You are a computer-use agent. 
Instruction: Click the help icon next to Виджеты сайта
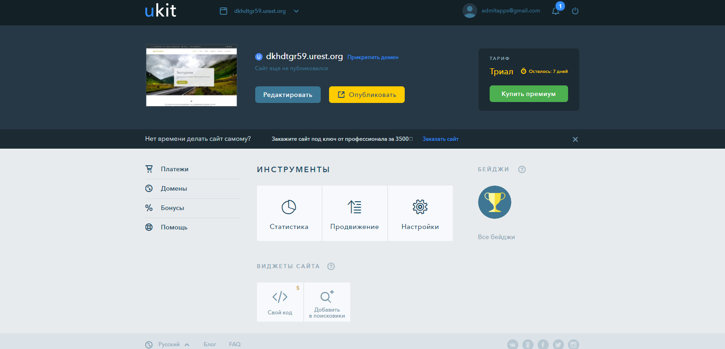pyautogui.click(x=331, y=266)
